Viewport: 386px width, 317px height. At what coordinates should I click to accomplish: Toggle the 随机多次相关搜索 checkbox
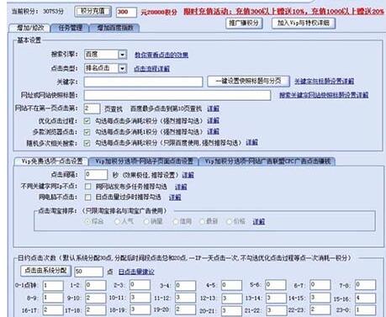tap(87, 143)
